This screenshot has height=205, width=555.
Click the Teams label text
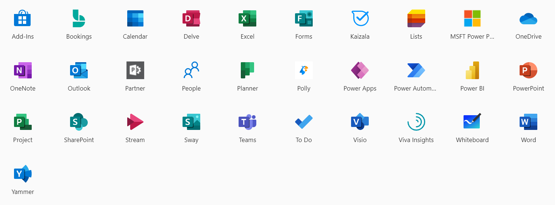(x=247, y=140)
